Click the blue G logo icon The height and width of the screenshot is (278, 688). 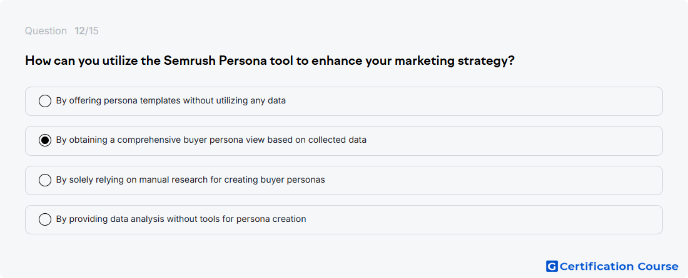pos(552,266)
